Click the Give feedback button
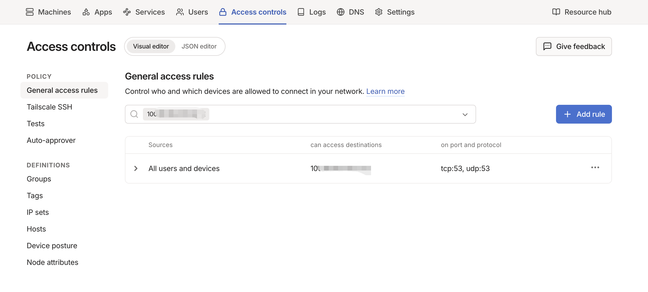648x292 pixels. (574, 46)
